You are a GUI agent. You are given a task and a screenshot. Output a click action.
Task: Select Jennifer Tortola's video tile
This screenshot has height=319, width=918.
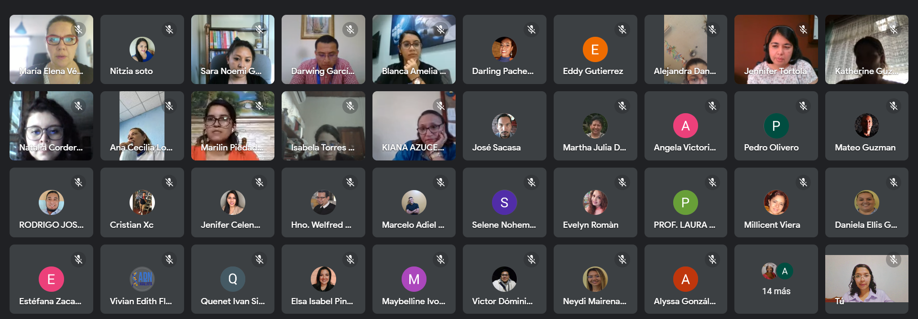[776, 49]
